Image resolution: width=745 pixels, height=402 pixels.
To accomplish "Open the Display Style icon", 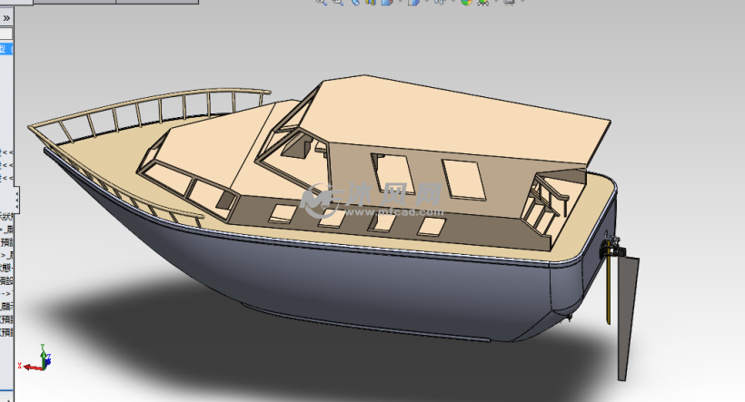I will coord(413,2).
